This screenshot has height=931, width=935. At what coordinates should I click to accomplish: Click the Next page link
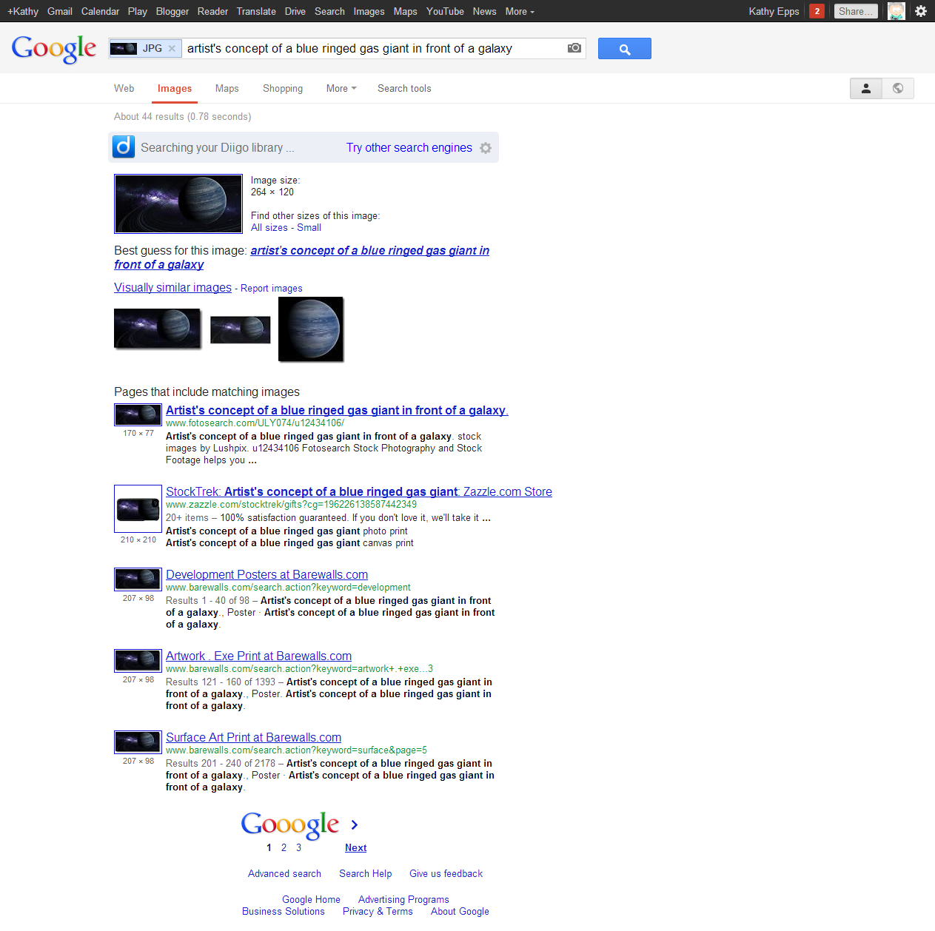[x=355, y=847]
